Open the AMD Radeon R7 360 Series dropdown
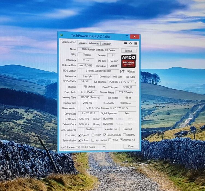Viewport: 205px width, 191px height. tap(83, 147)
